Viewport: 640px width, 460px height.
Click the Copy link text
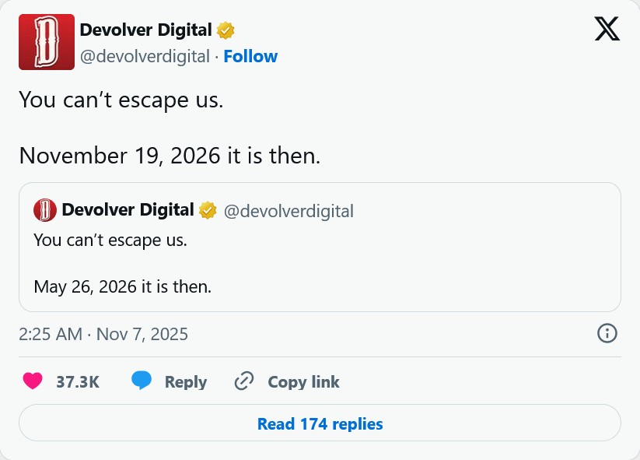(x=303, y=381)
